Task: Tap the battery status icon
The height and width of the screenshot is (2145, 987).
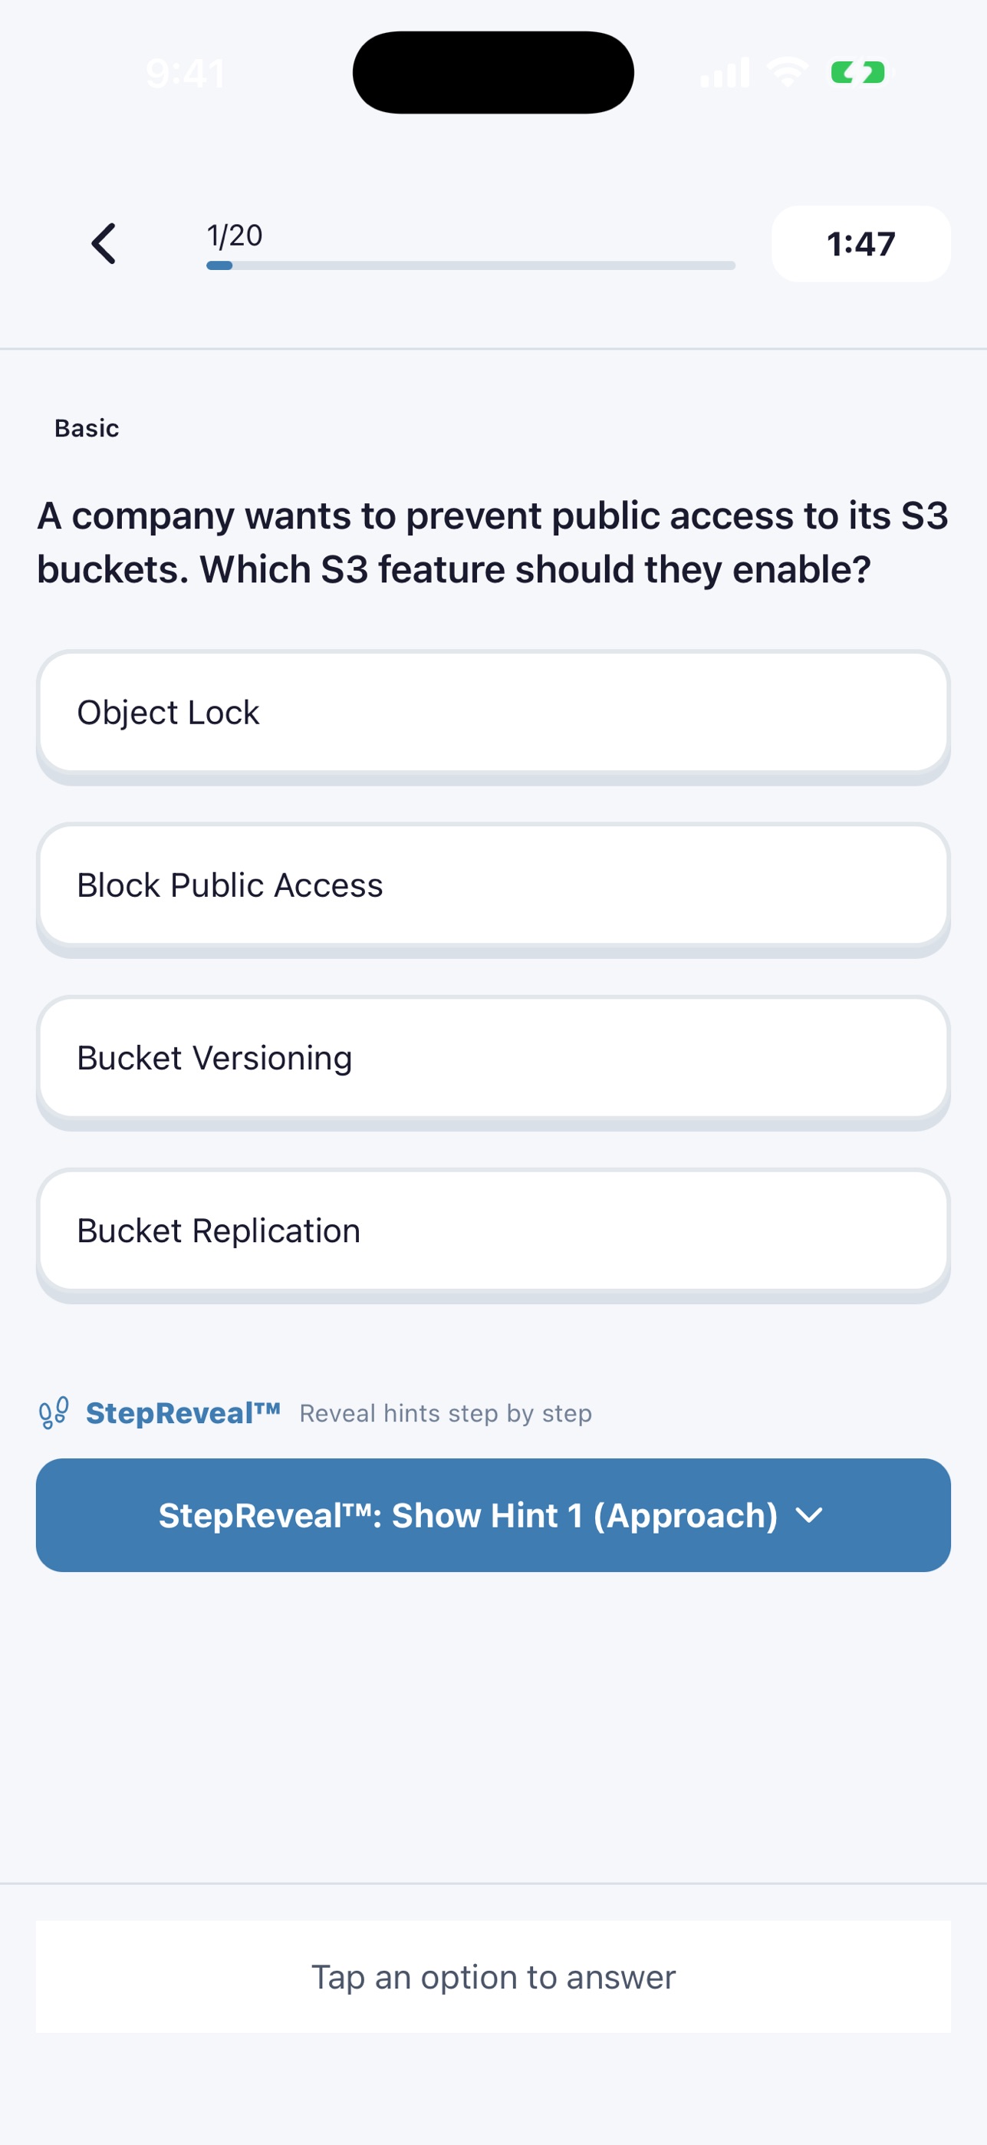Action: tap(857, 72)
